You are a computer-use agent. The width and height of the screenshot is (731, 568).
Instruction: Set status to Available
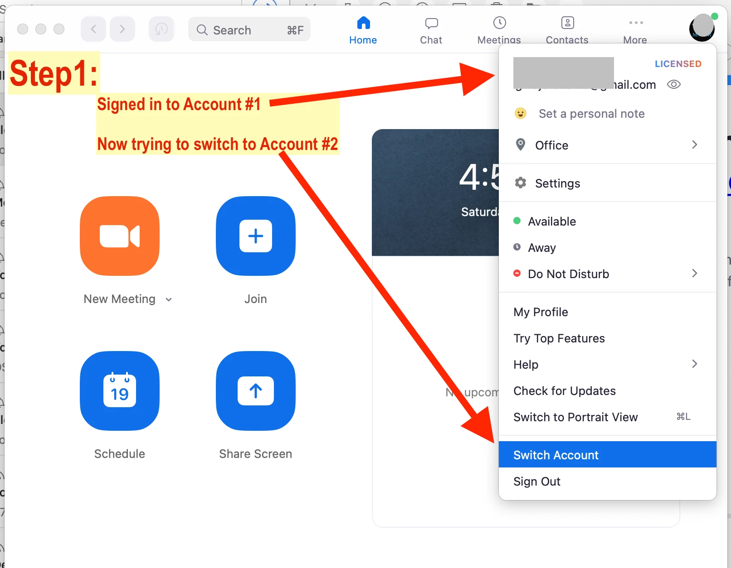[x=608, y=221]
